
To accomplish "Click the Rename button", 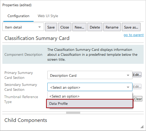I will coord(112,27).
